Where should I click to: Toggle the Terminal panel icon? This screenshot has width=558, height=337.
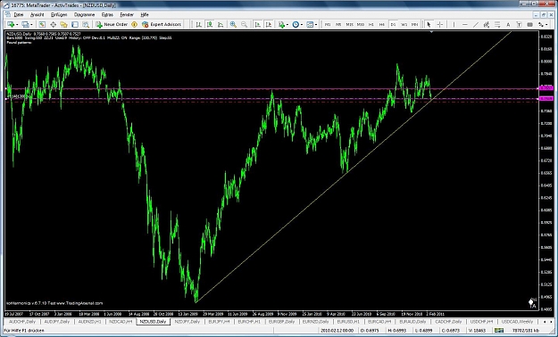tap(75, 25)
